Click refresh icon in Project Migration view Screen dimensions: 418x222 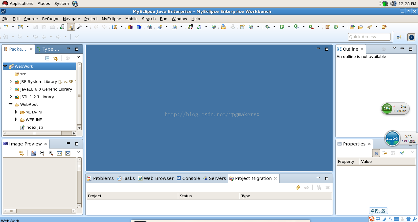[298, 188]
